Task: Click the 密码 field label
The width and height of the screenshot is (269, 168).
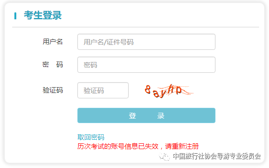Action: tap(53, 65)
